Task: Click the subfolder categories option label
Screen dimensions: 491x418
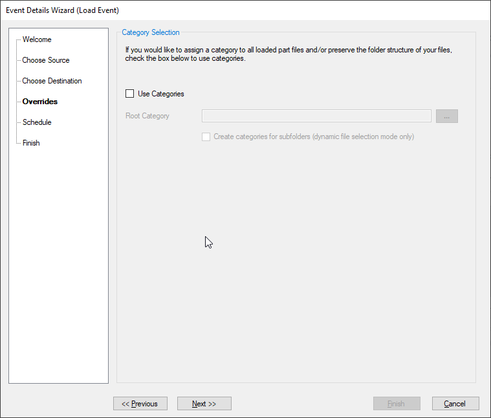Action: (x=314, y=137)
